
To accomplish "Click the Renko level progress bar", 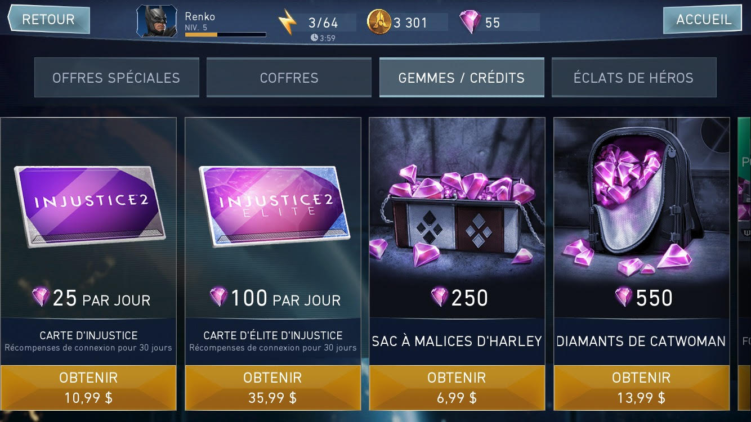I will click(x=225, y=35).
